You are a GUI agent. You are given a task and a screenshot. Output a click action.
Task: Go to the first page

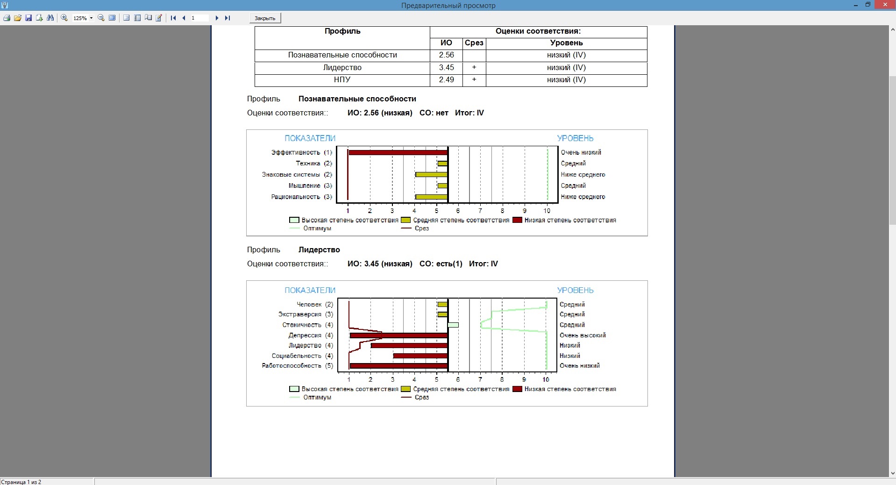tap(173, 18)
